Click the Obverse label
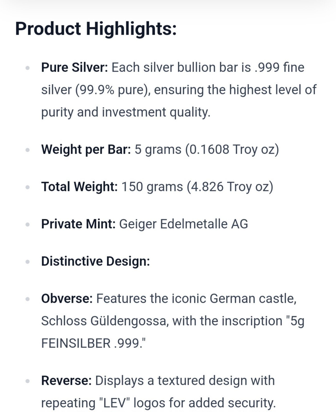The image size is (336, 412). coord(67,298)
